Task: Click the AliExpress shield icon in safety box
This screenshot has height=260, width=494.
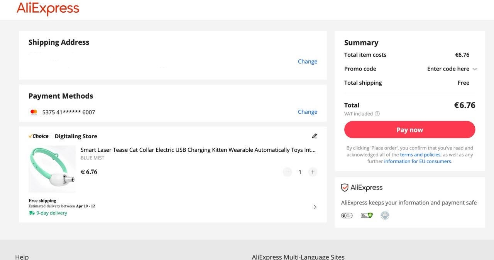Action: pyautogui.click(x=345, y=188)
